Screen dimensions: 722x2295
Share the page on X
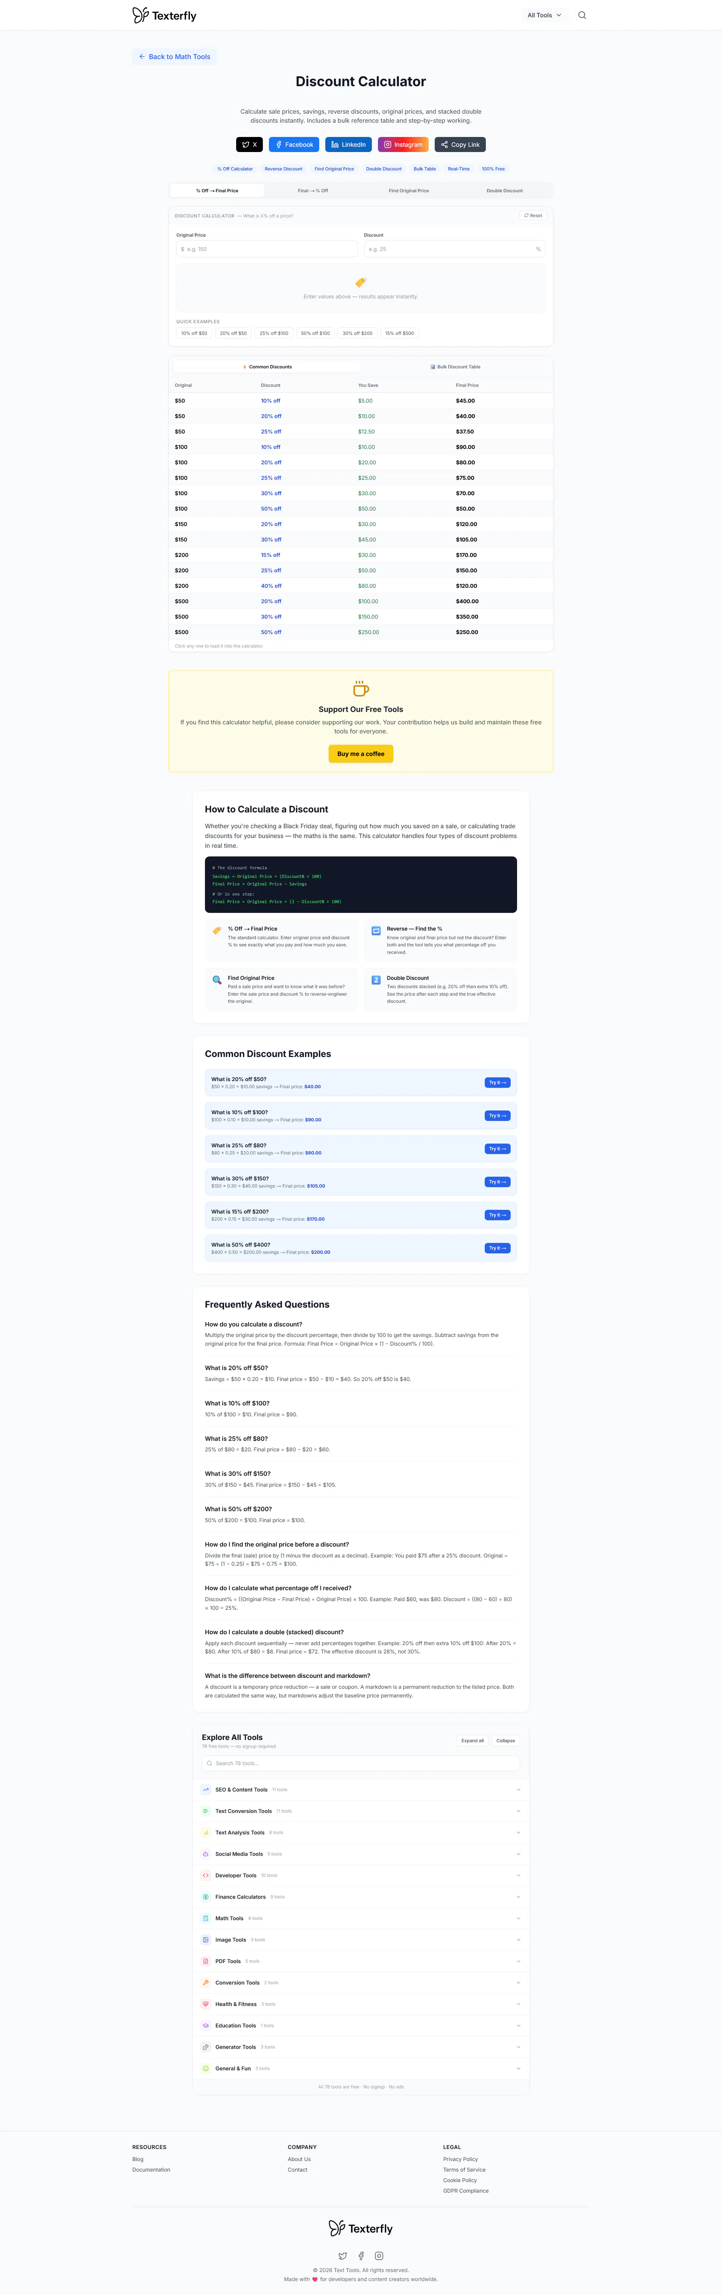pyautogui.click(x=249, y=144)
